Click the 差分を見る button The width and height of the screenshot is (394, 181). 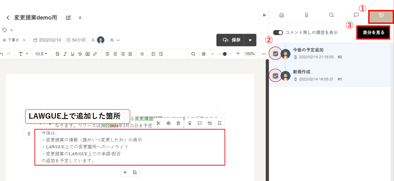373,32
